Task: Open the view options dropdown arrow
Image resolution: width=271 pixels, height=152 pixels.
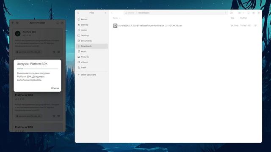Action: 243,13
